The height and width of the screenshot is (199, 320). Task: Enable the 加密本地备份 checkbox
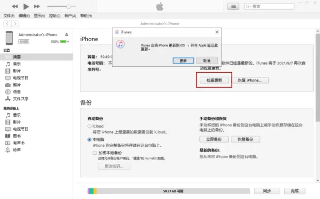tap(95, 153)
